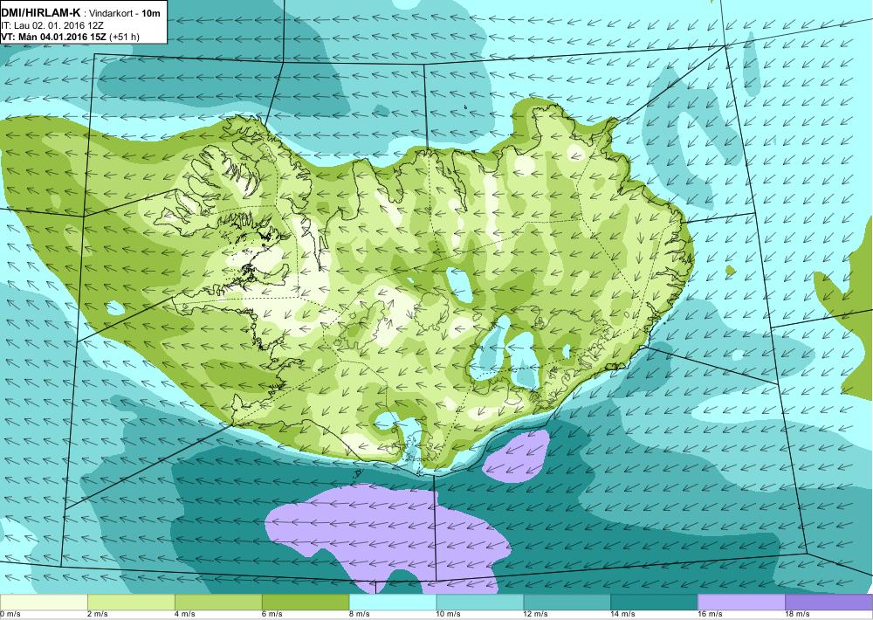Image resolution: width=873 pixels, height=620 pixels.
Task: Click the "DMI/HIRLAM-K" model title text
Action: 41,13
